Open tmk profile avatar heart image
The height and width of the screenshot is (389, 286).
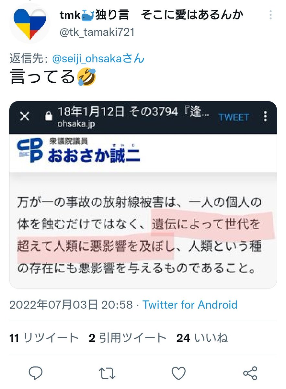[x=29, y=23]
